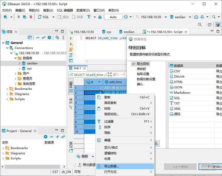Click the expand filter panel icon

tap(110, 75)
